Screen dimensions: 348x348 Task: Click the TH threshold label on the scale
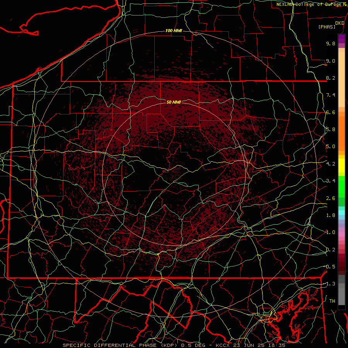[x=332, y=301]
